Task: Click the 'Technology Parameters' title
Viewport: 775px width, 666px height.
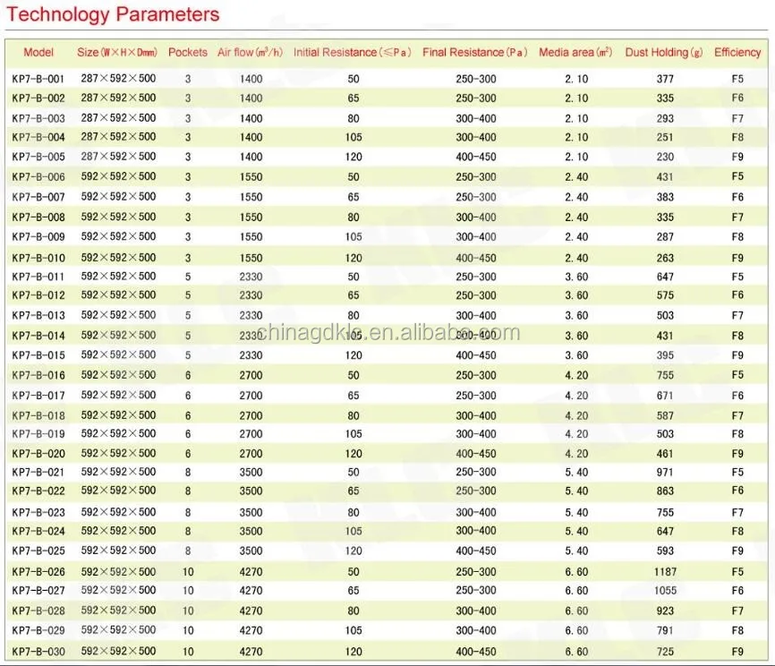Action: tap(113, 14)
